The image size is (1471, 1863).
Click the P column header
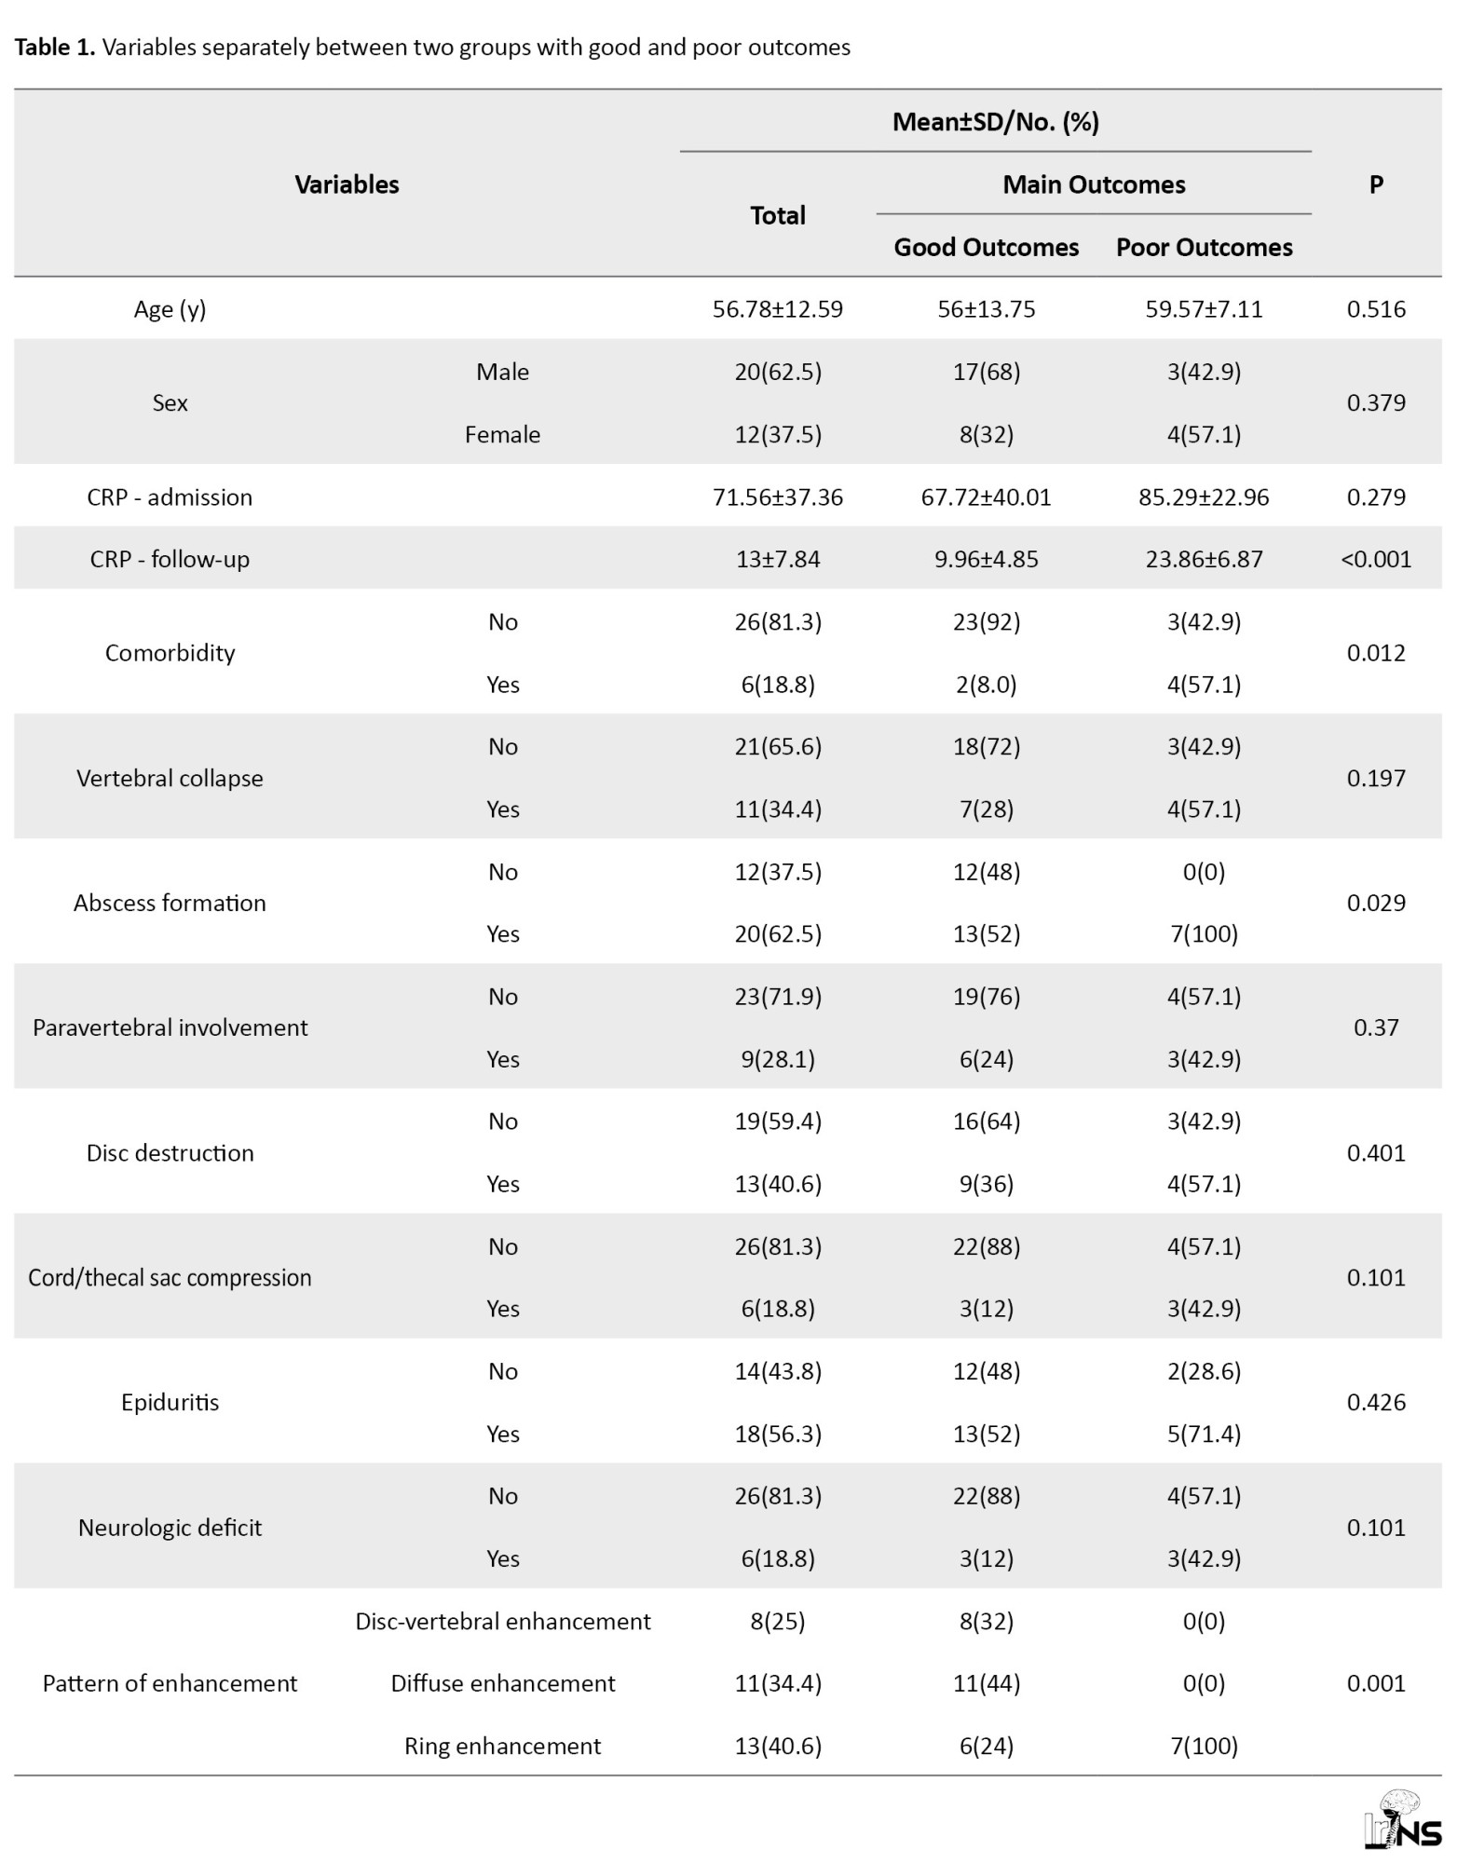tap(1375, 184)
